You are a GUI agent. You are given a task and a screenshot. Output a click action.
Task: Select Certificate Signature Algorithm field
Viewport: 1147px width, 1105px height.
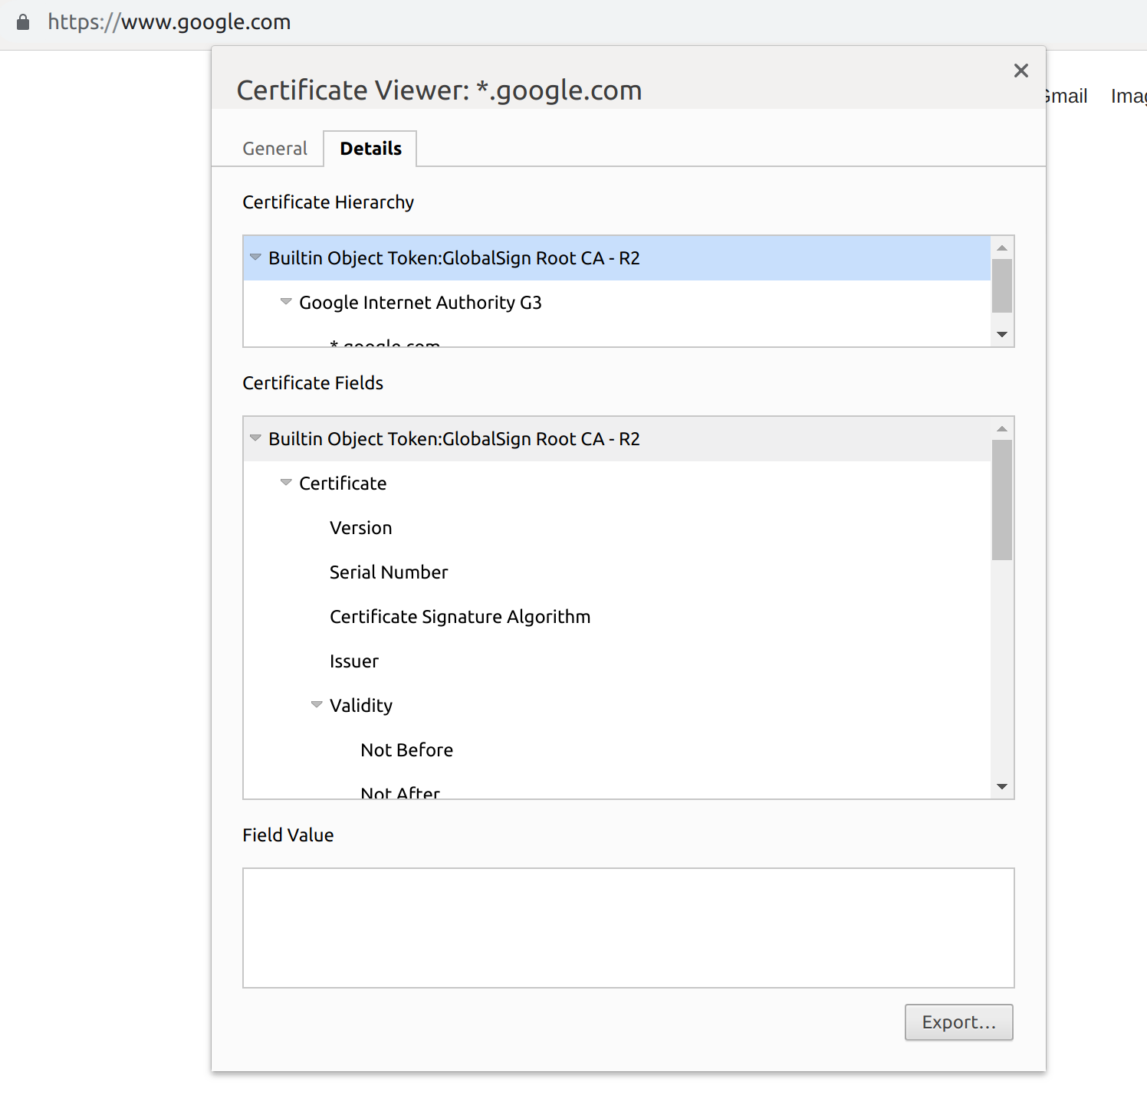click(617, 617)
